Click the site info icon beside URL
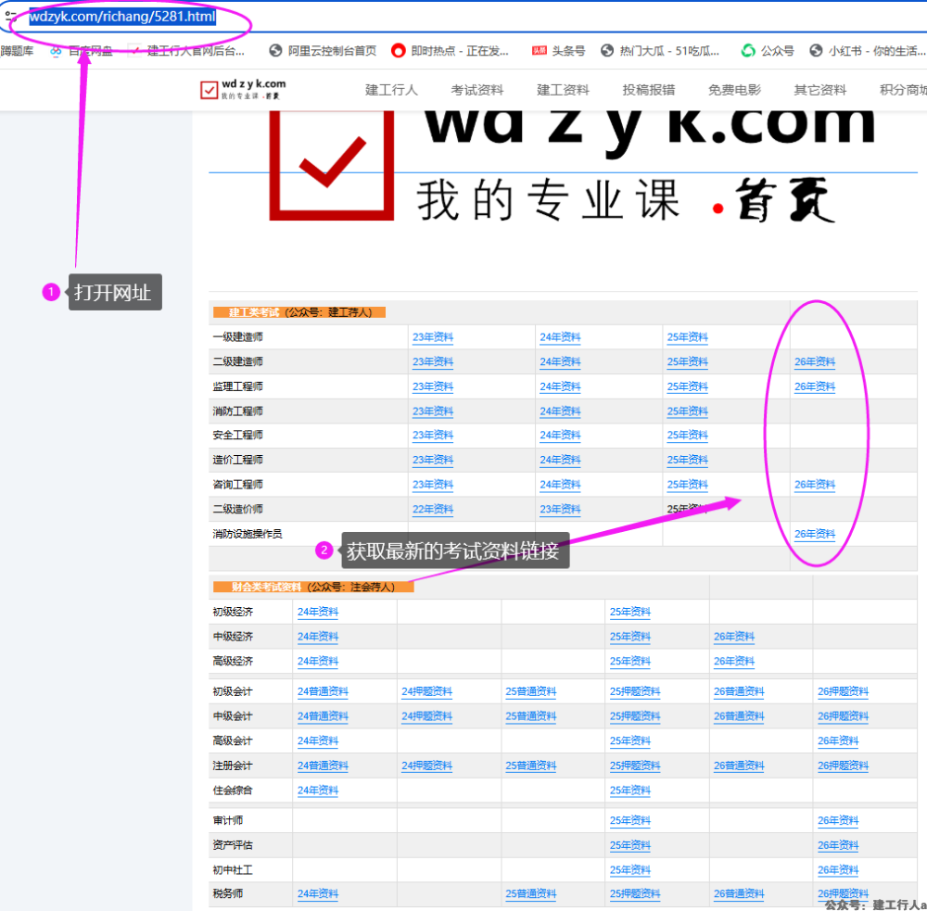This screenshot has width=927, height=911. click(11, 17)
